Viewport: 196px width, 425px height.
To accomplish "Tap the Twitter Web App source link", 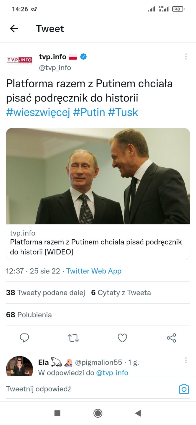I will [x=94, y=271].
